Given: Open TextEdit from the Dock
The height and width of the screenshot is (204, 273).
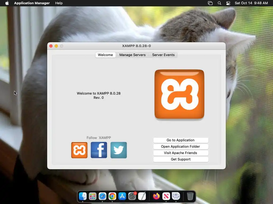Looking at the screenshot, I should coord(142,196).
